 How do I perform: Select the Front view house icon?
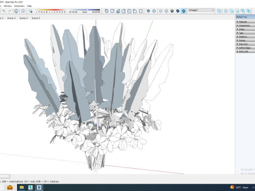coord(118,11)
